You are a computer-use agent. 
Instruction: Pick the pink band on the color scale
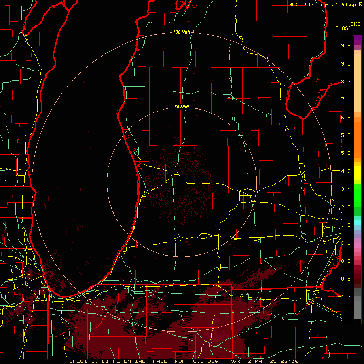pos(357,245)
